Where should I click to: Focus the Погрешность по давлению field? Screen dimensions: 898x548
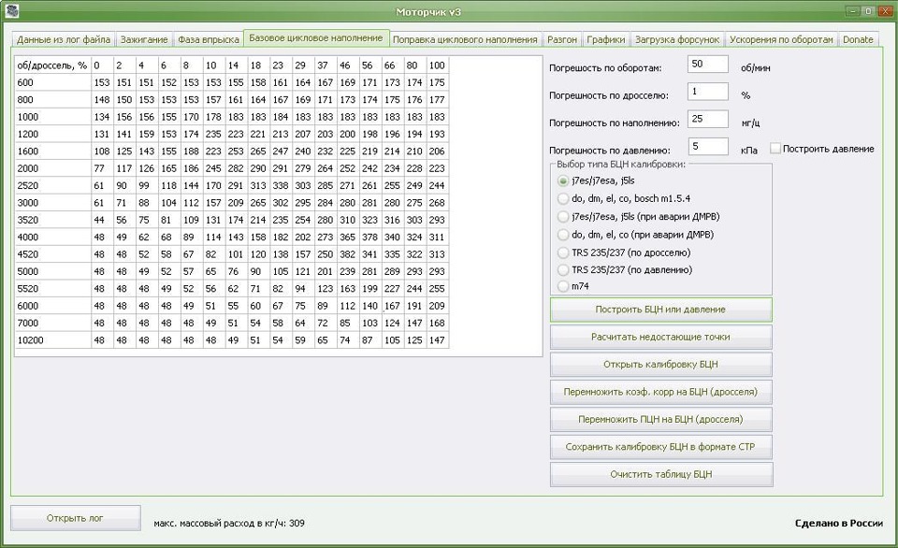708,147
